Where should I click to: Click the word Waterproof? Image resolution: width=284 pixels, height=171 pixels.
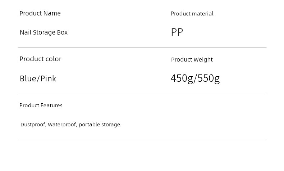(x=63, y=125)
